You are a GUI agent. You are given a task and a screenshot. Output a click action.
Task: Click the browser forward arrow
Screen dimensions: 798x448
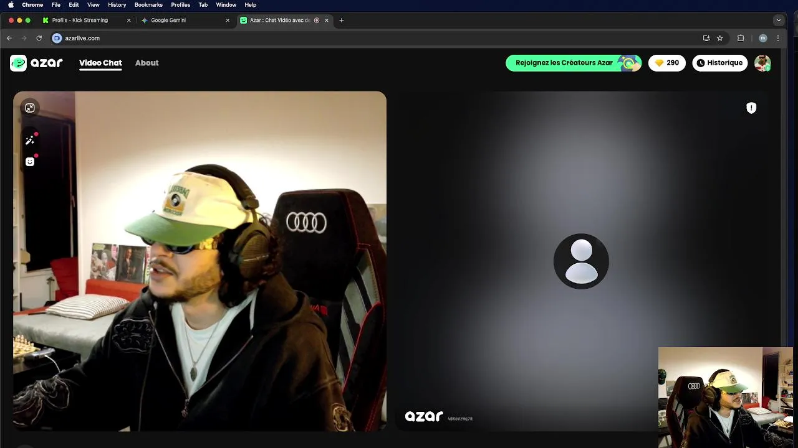pos(24,38)
